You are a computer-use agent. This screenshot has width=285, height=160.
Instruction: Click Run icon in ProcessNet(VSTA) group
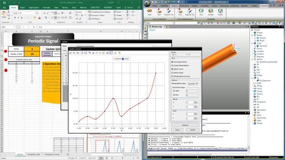(159, 12)
